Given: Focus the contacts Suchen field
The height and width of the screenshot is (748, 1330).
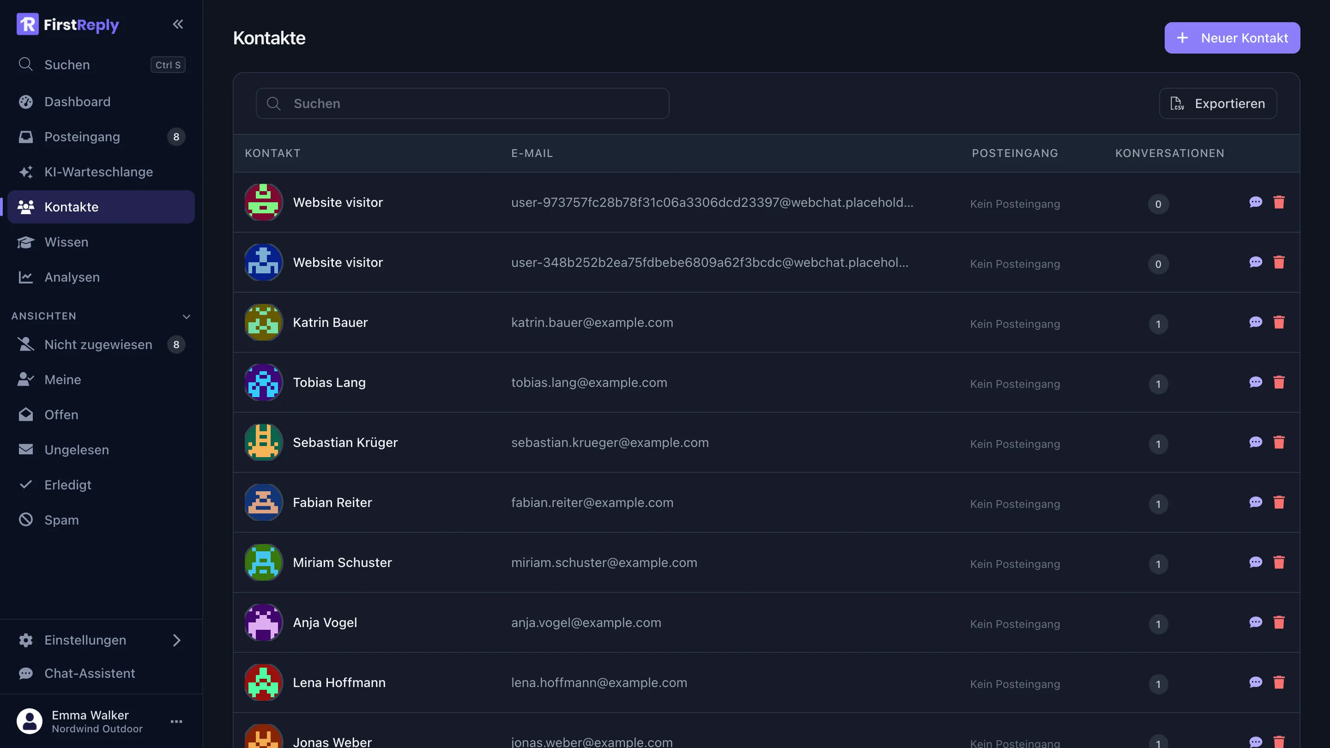Looking at the screenshot, I should click(x=462, y=103).
